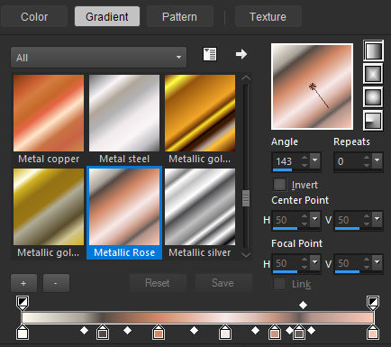Switch to the Color tab
This screenshot has height=347, width=391.
coord(34,17)
